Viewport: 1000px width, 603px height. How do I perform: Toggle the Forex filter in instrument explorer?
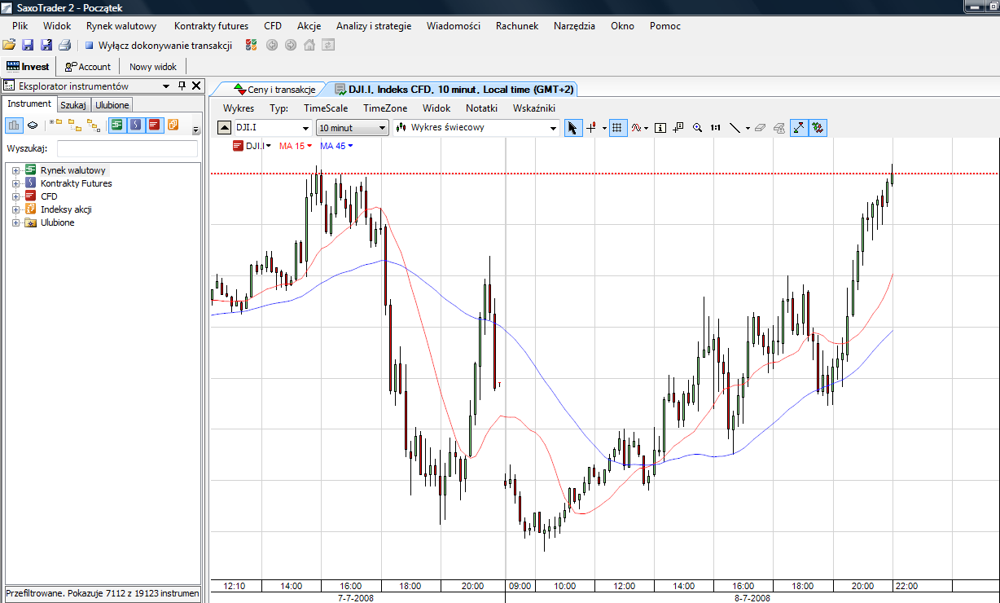tap(117, 125)
